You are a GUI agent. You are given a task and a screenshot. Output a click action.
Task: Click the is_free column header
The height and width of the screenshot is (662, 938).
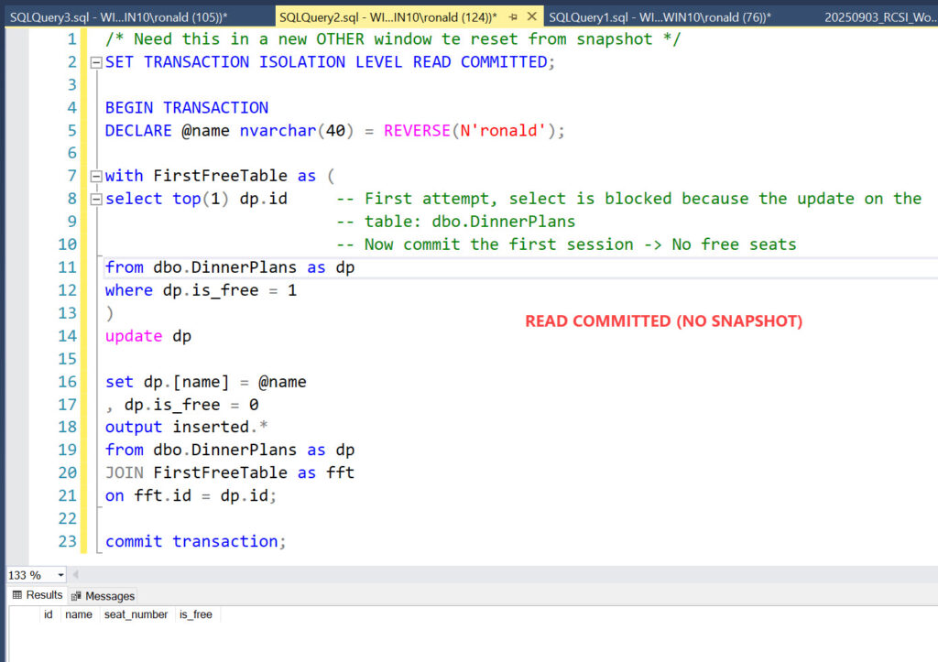195,614
